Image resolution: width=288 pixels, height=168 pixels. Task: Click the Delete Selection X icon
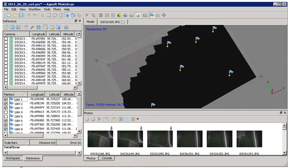coord(87,15)
